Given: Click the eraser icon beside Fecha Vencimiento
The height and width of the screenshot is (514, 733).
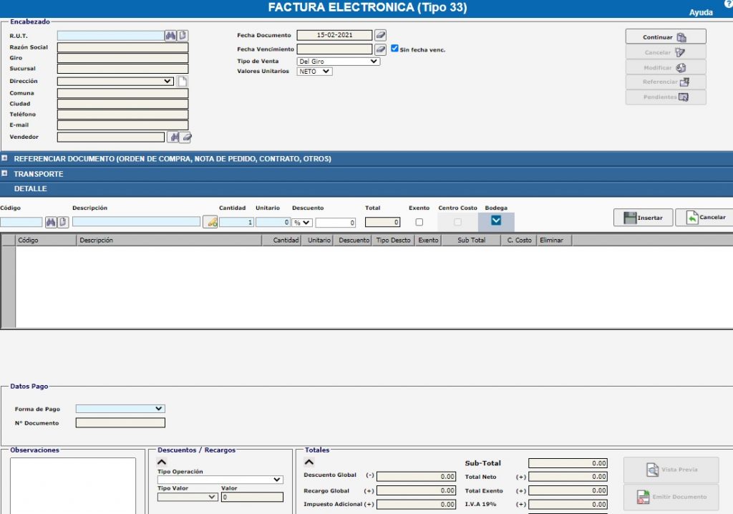Looking at the screenshot, I should [380, 49].
